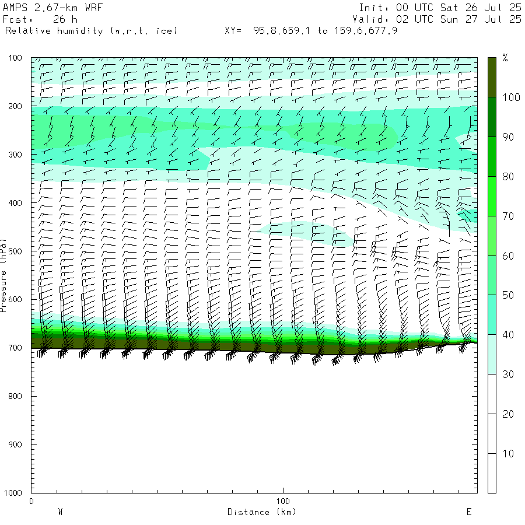Click the green 80-90 colorbar segment
The width and height of the screenshot is (525, 525).
492,156
